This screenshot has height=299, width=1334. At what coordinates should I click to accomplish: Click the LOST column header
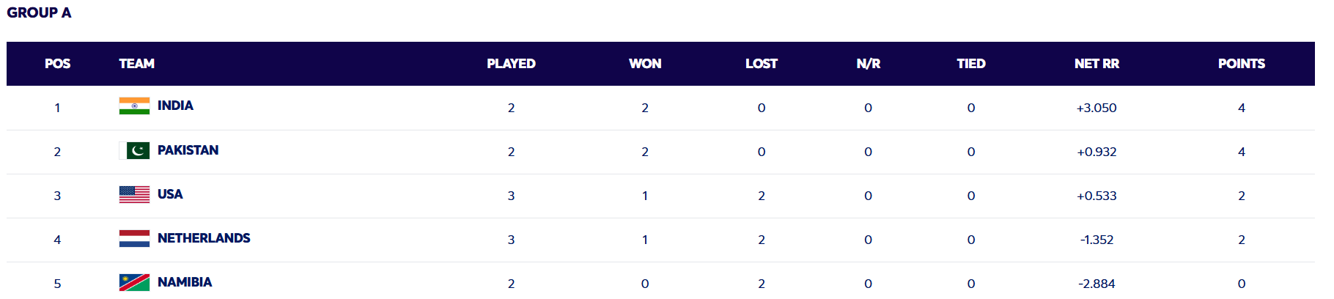[762, 64]
